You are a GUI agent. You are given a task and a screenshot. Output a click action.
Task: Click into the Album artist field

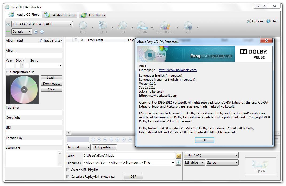[x=34, y=46]
